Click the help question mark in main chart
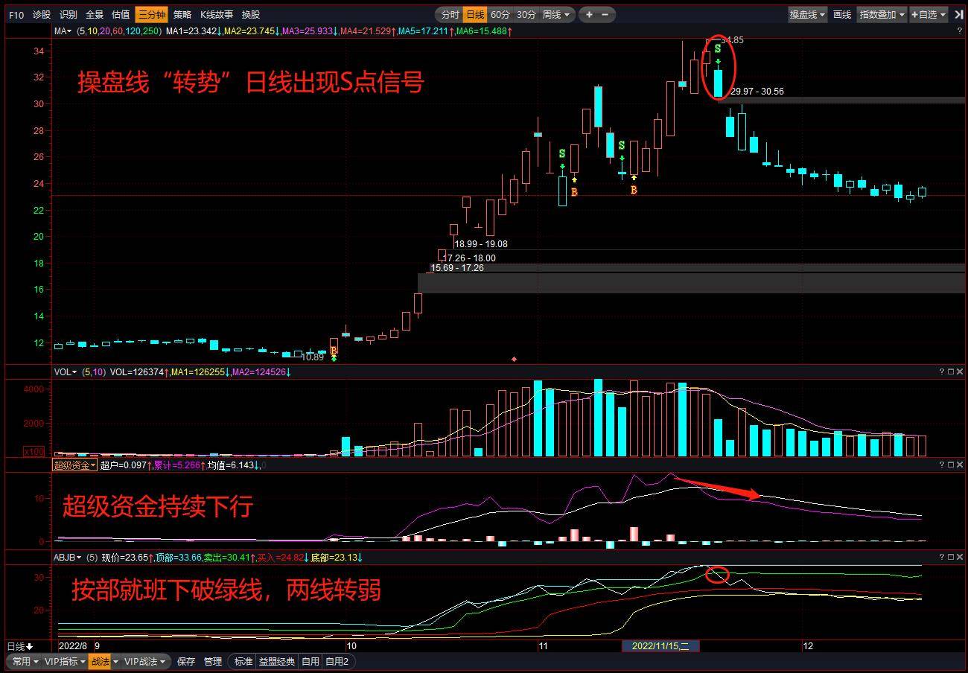Image resolution: width=968 pixels, height=673 pixels. tap(959, 31)
